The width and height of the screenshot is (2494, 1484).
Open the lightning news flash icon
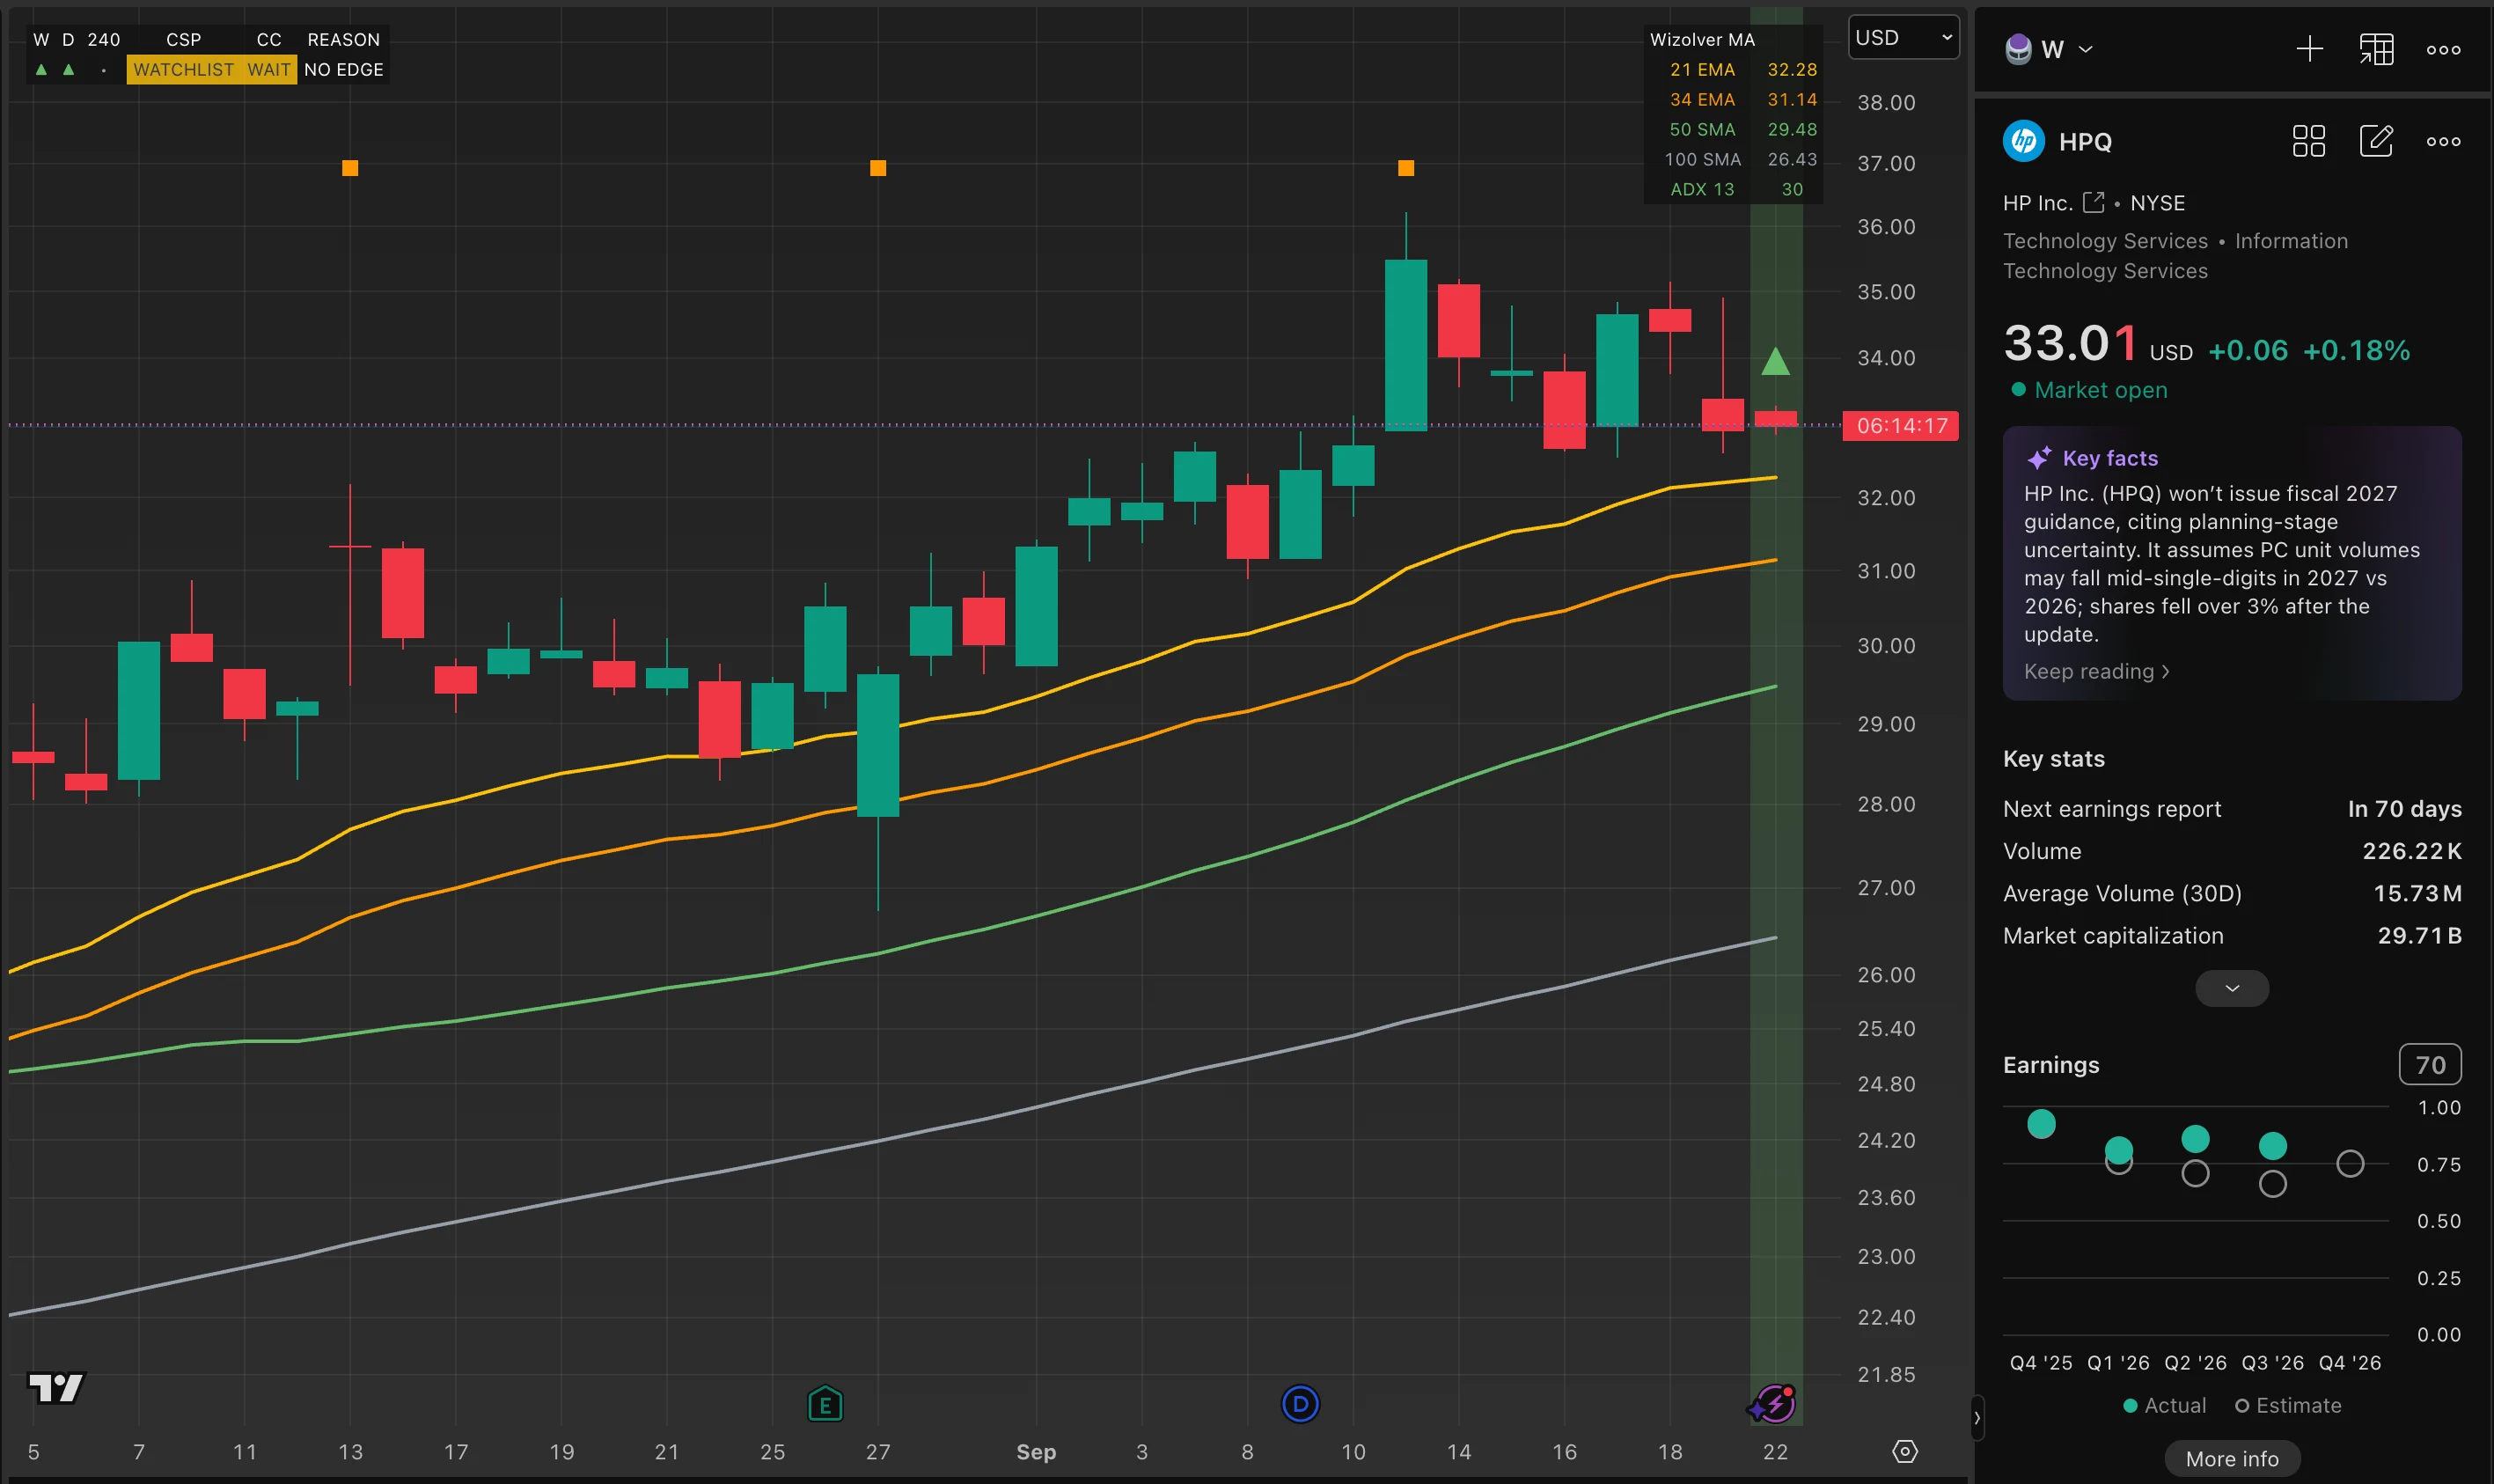point(1773,1404)
